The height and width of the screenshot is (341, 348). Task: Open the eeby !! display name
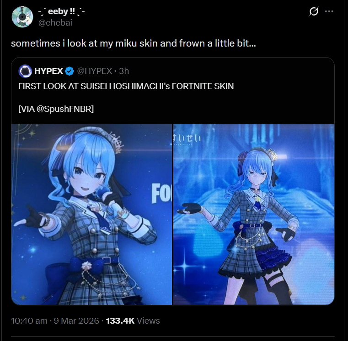click(x=61, y=11)
